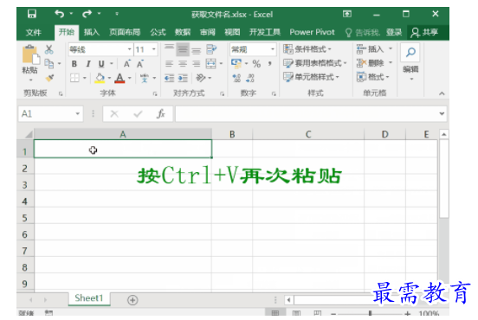The width and height of the screenshot is (478, 320).
Task: Apply red font color
Action: [119, 78]
